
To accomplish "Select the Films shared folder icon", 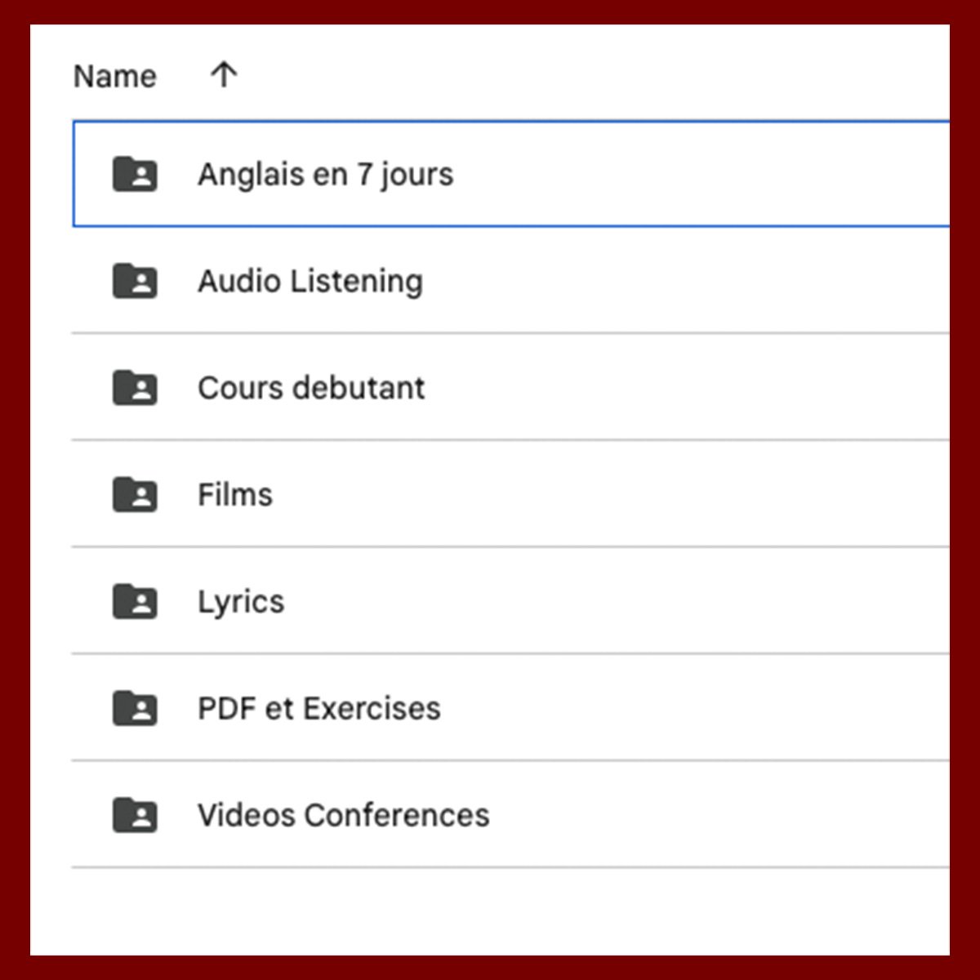I will point(135,495).
